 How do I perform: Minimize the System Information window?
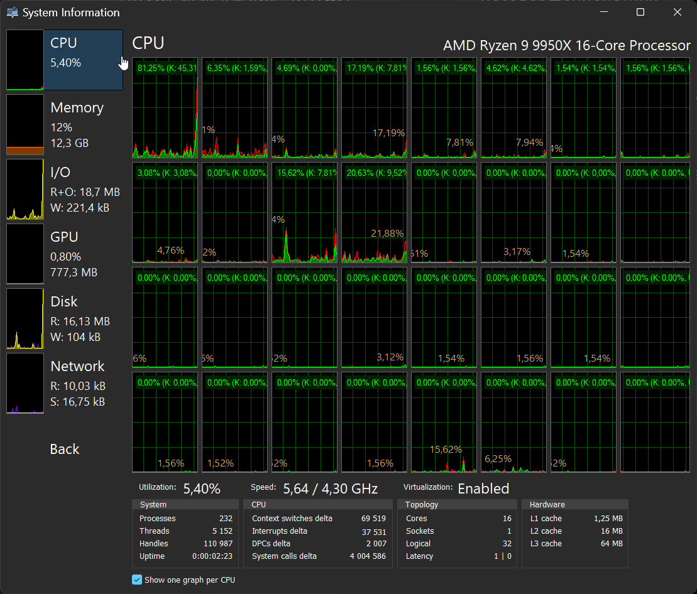(x=603, y=12)
